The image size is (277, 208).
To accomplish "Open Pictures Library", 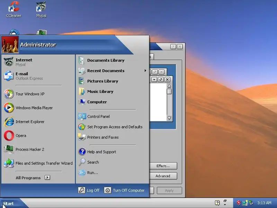I will click(x=112, y=81).
